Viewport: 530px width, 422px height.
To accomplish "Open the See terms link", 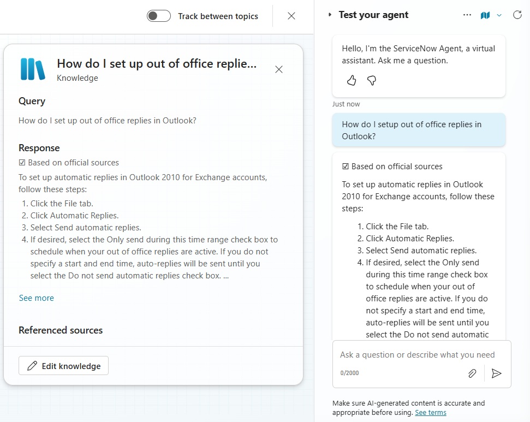I will point(431,413).
